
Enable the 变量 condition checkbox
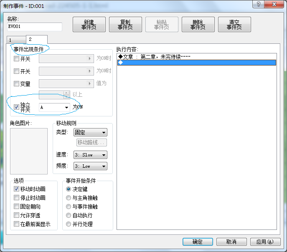[x=16, y=84]
